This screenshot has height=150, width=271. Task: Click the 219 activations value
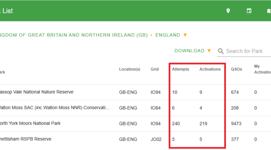pos(203,124)
